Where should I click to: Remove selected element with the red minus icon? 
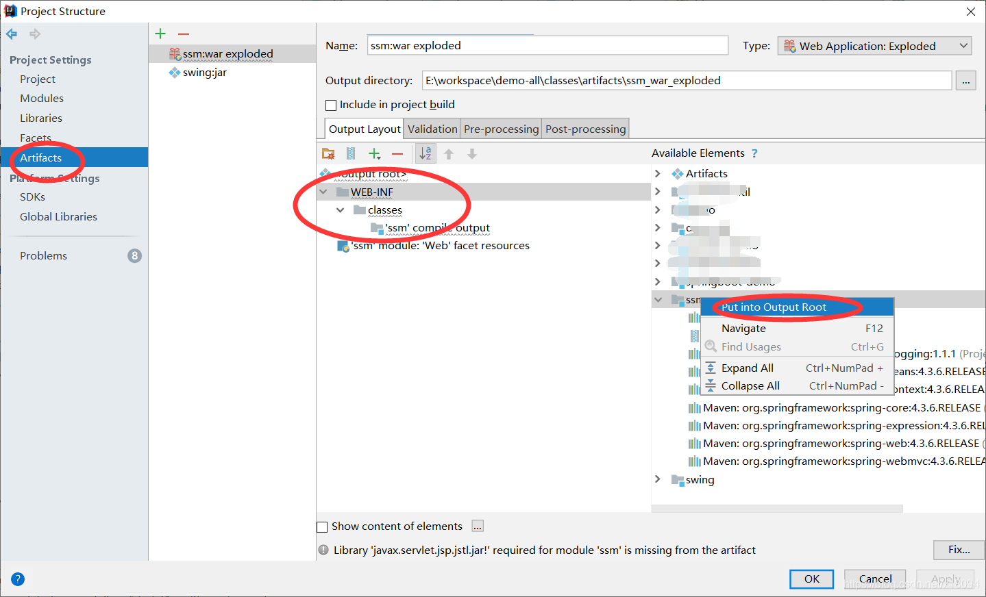coord(397,153)
